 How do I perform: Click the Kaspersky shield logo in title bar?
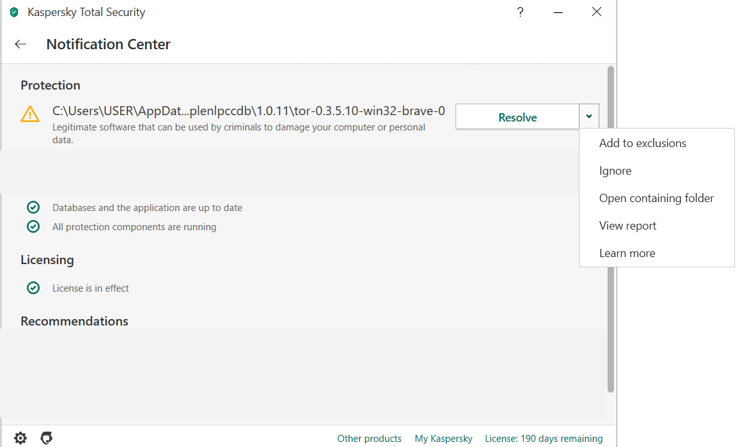(14, 12)
